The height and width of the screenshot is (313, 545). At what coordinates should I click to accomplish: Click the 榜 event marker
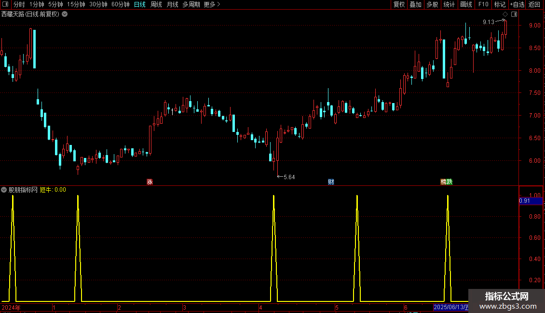[x=443, y=182]
